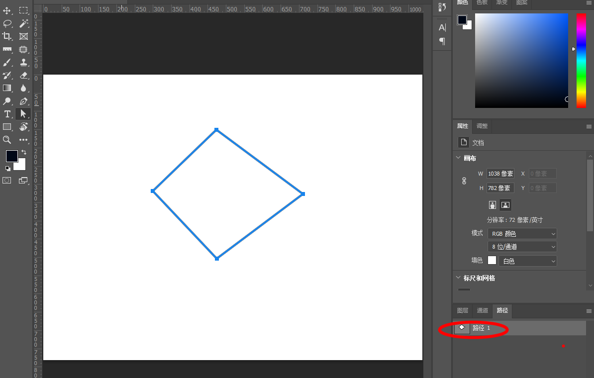
Task: Choose the Zoom magnifier tool
Action: tap(7, 140)
